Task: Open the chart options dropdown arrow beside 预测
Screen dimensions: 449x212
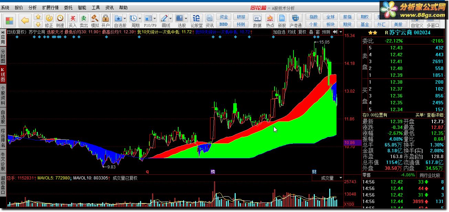Action: point(341,32)
